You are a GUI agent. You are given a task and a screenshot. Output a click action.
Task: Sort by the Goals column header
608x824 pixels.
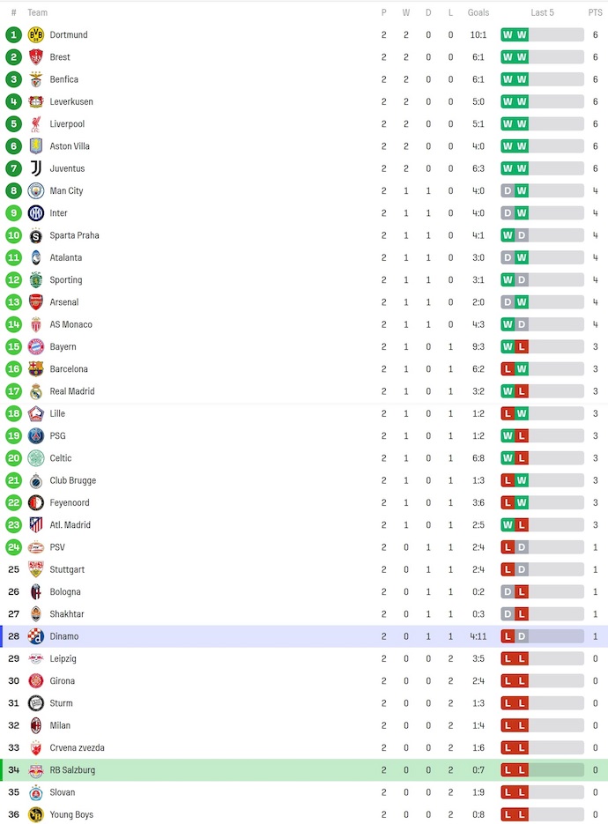click(478, 12)
